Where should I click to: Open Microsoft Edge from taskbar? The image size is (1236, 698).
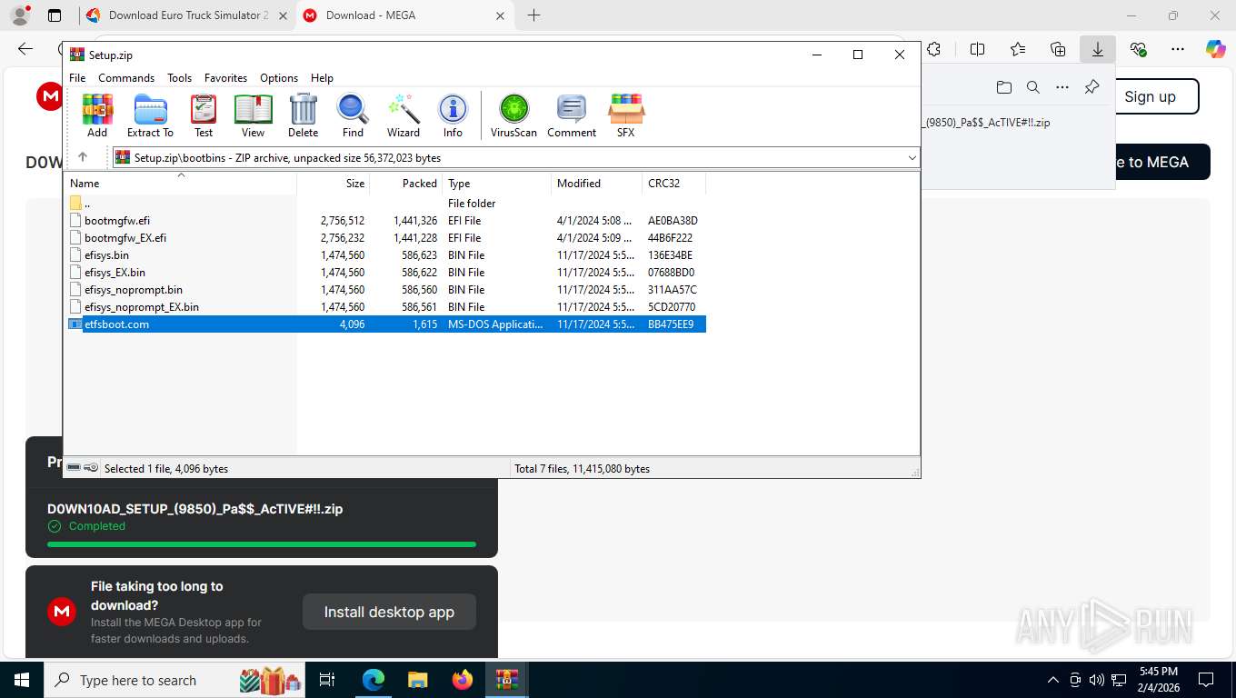374,680
